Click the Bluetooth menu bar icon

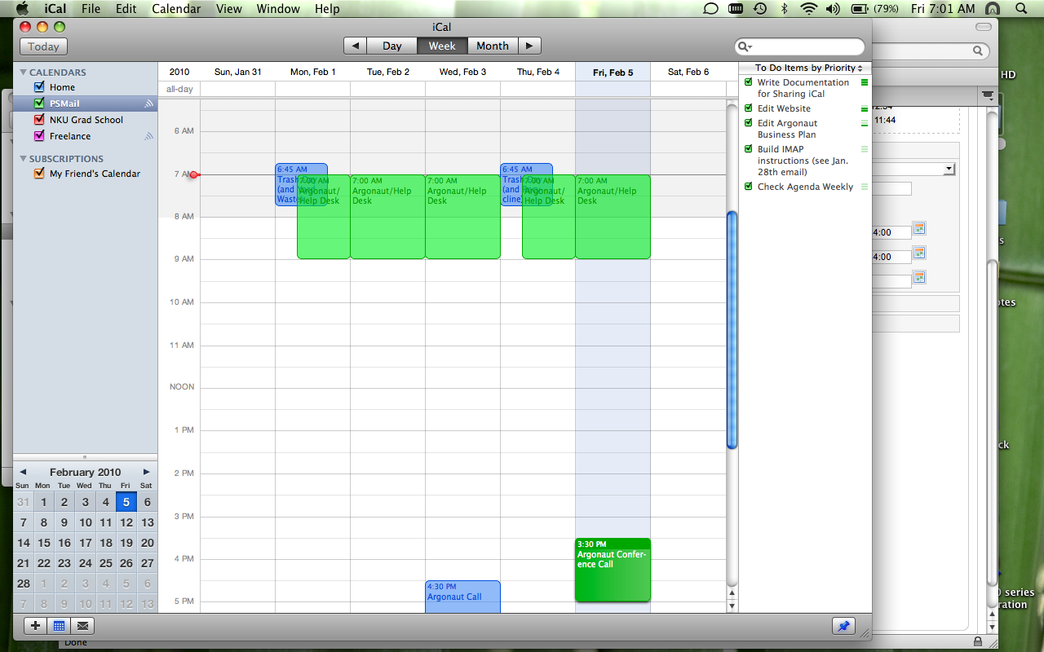click(x=785, y=9)
